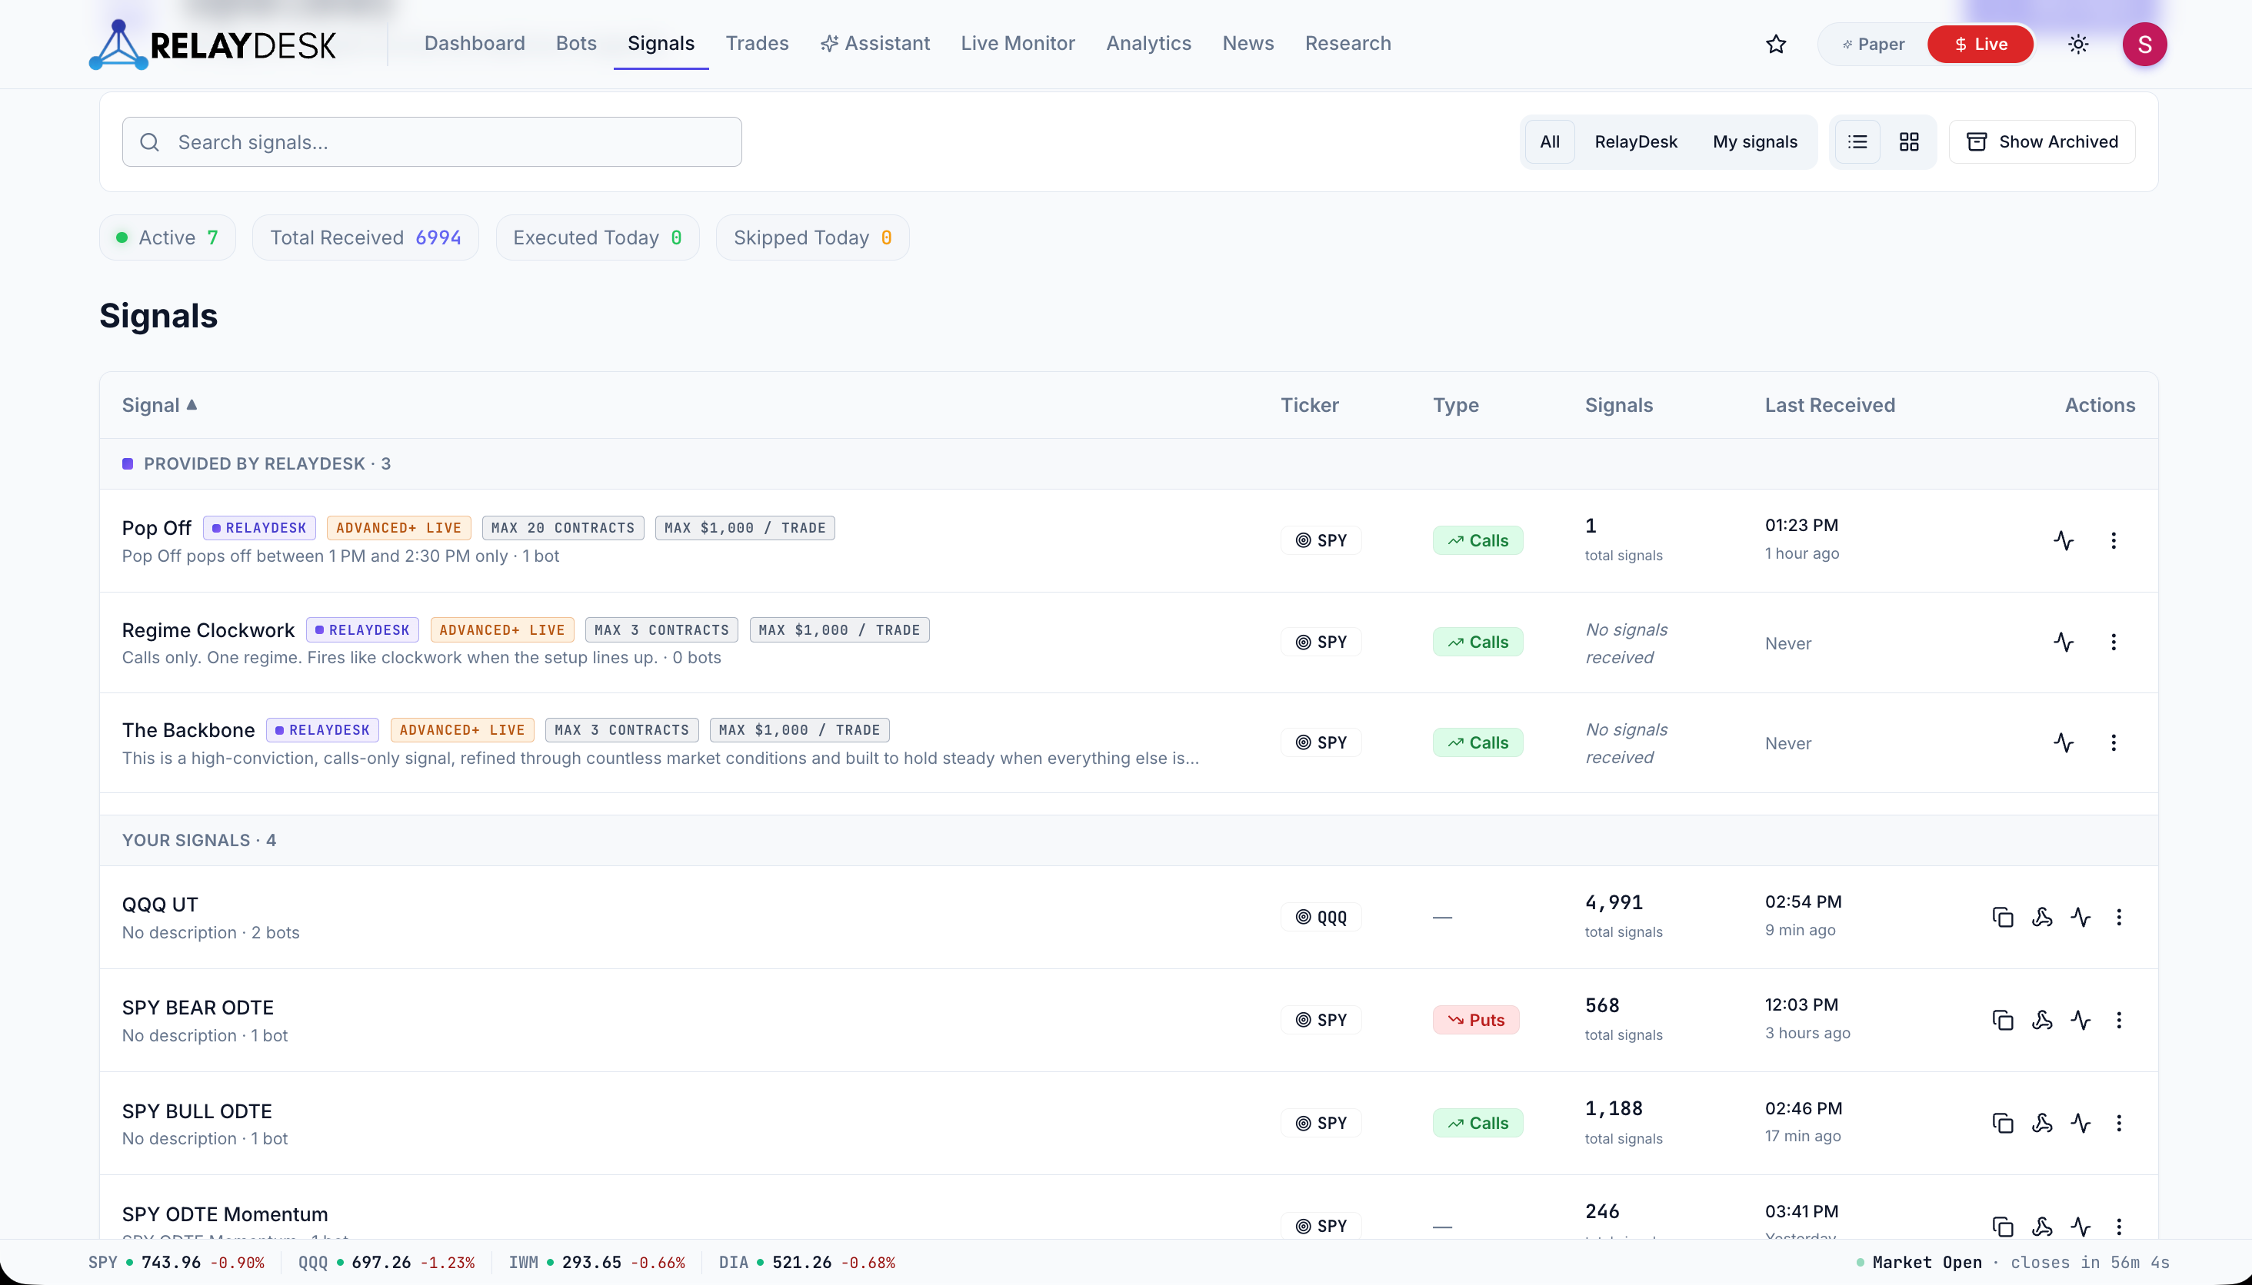Screen dimensions: 2252x1285
Task: Filter signals by All
Action: 1549,142
